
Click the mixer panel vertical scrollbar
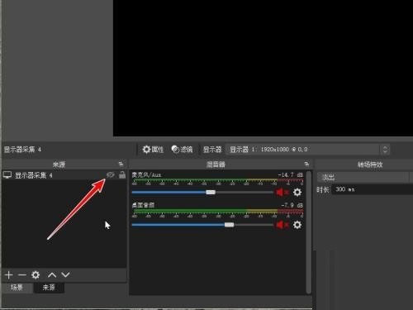click(309, 232)
